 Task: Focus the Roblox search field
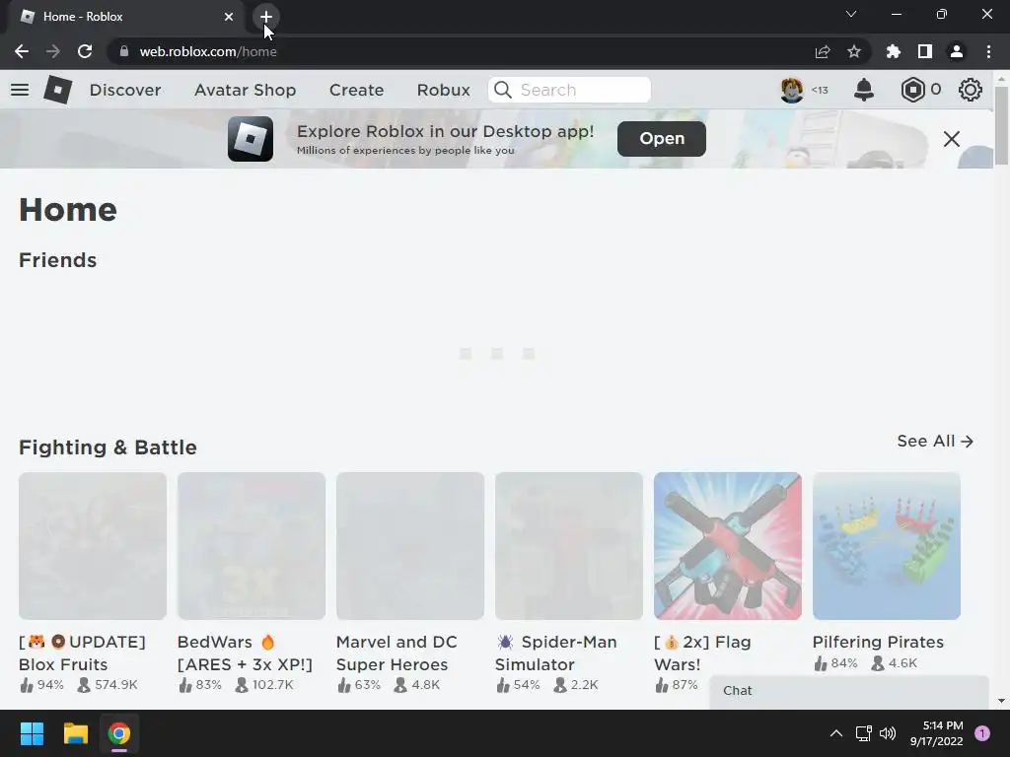point(569,90)
